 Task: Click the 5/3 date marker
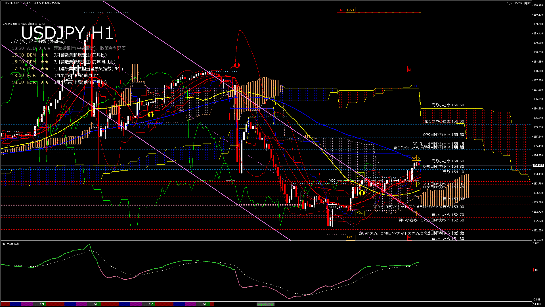coord(42,304)
